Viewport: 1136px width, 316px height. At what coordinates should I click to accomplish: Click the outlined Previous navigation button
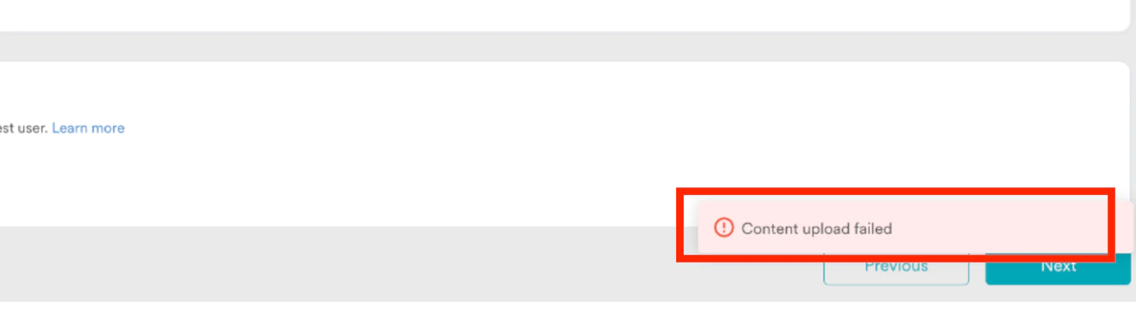point(896,269)
